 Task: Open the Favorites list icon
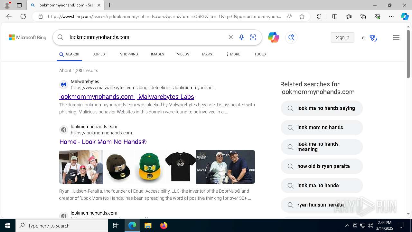(x=349, y=16)
